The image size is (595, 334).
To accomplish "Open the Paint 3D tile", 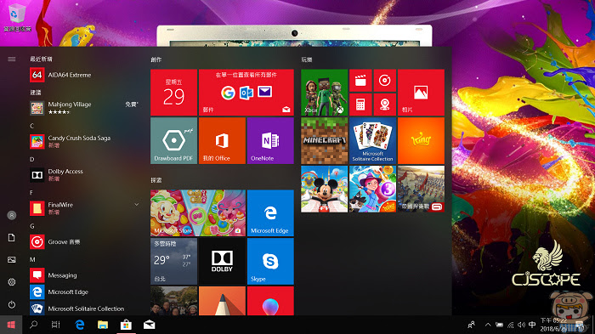I will (x=270, y=301).
